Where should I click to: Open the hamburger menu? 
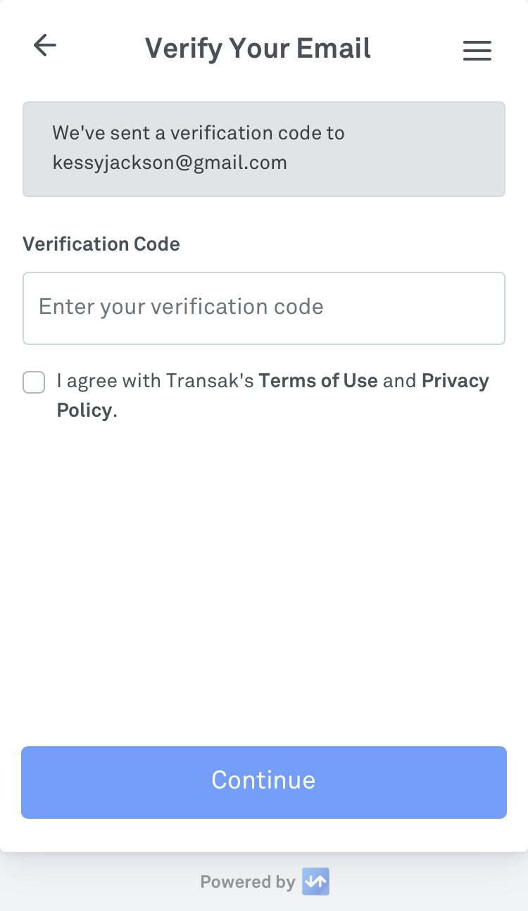(x=477, y=50)
